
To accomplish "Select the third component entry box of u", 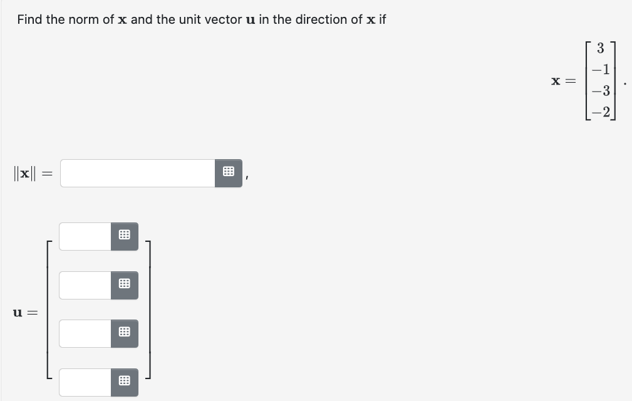I will click(83, 332).
